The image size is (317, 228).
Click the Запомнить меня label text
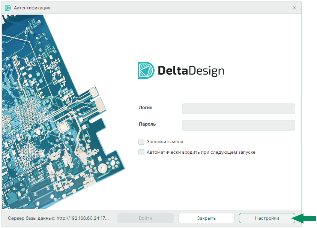165,142
